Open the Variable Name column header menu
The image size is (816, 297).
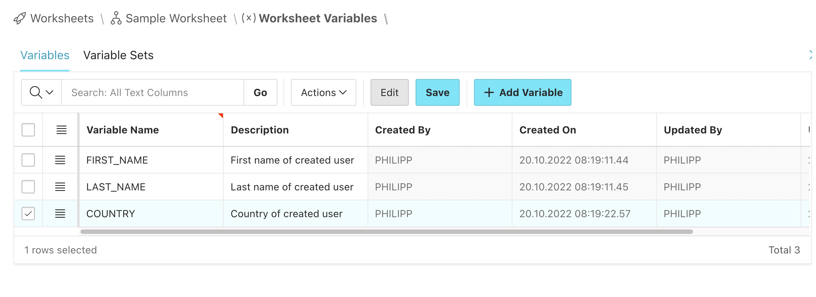click(122, 130)
